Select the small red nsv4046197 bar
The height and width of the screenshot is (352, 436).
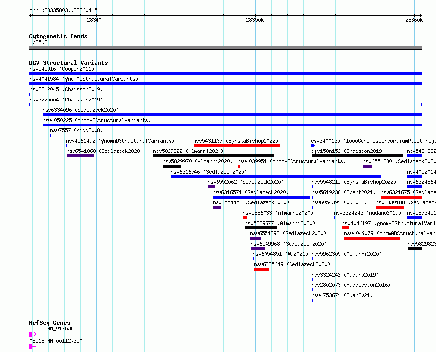(x=345, y=228)
